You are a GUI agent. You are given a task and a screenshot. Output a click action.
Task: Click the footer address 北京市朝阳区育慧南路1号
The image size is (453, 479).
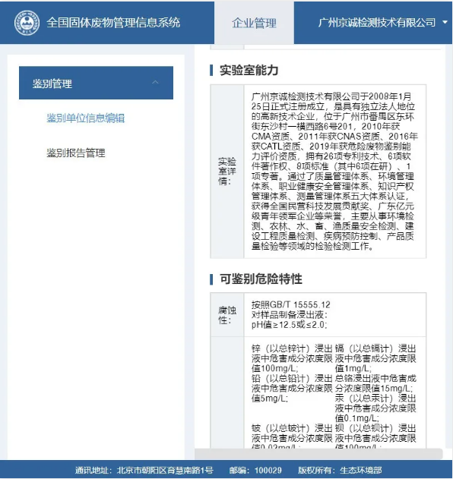coord(165,470)
